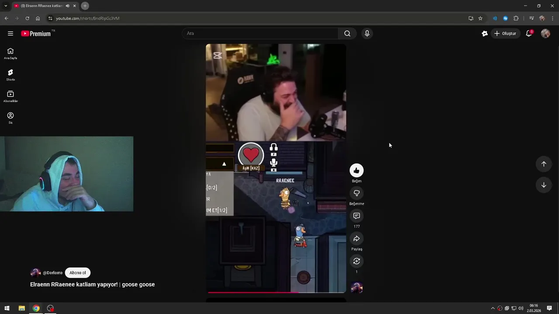
Task: Subscribe using the Abone ol button
Action: (78, 273)
